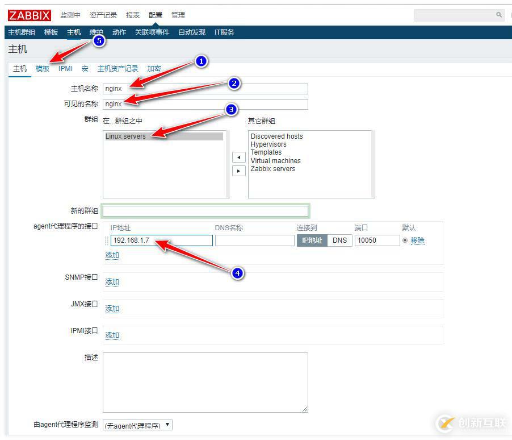512x440 pixels.
Task: Open the 管理 top menu
Action: [x=178, y=15]
